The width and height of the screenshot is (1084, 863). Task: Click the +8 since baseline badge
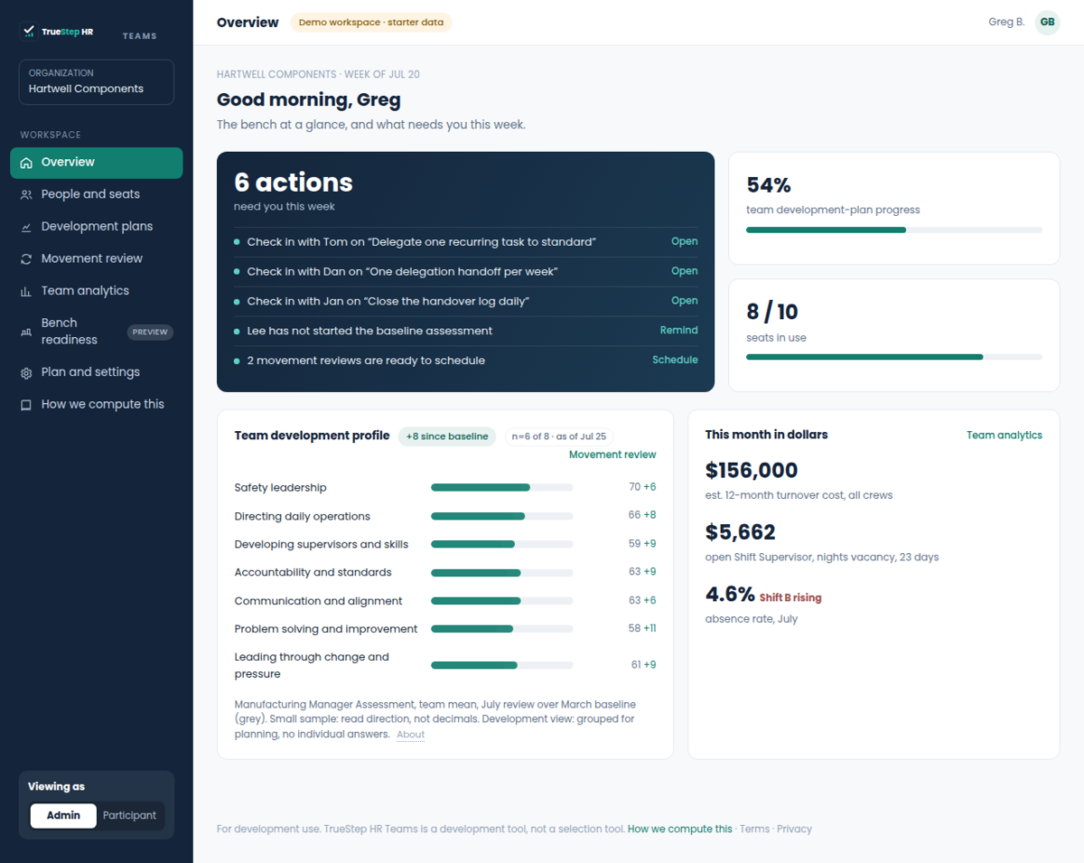tap(447, 436)
